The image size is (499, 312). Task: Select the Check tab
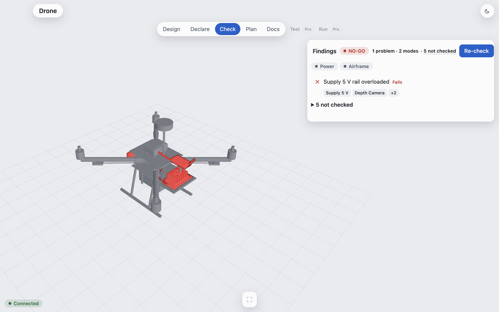tap(228, 29)
